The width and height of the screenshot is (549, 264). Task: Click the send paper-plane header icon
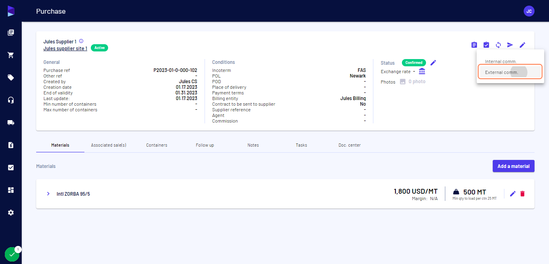coord(510,45)
